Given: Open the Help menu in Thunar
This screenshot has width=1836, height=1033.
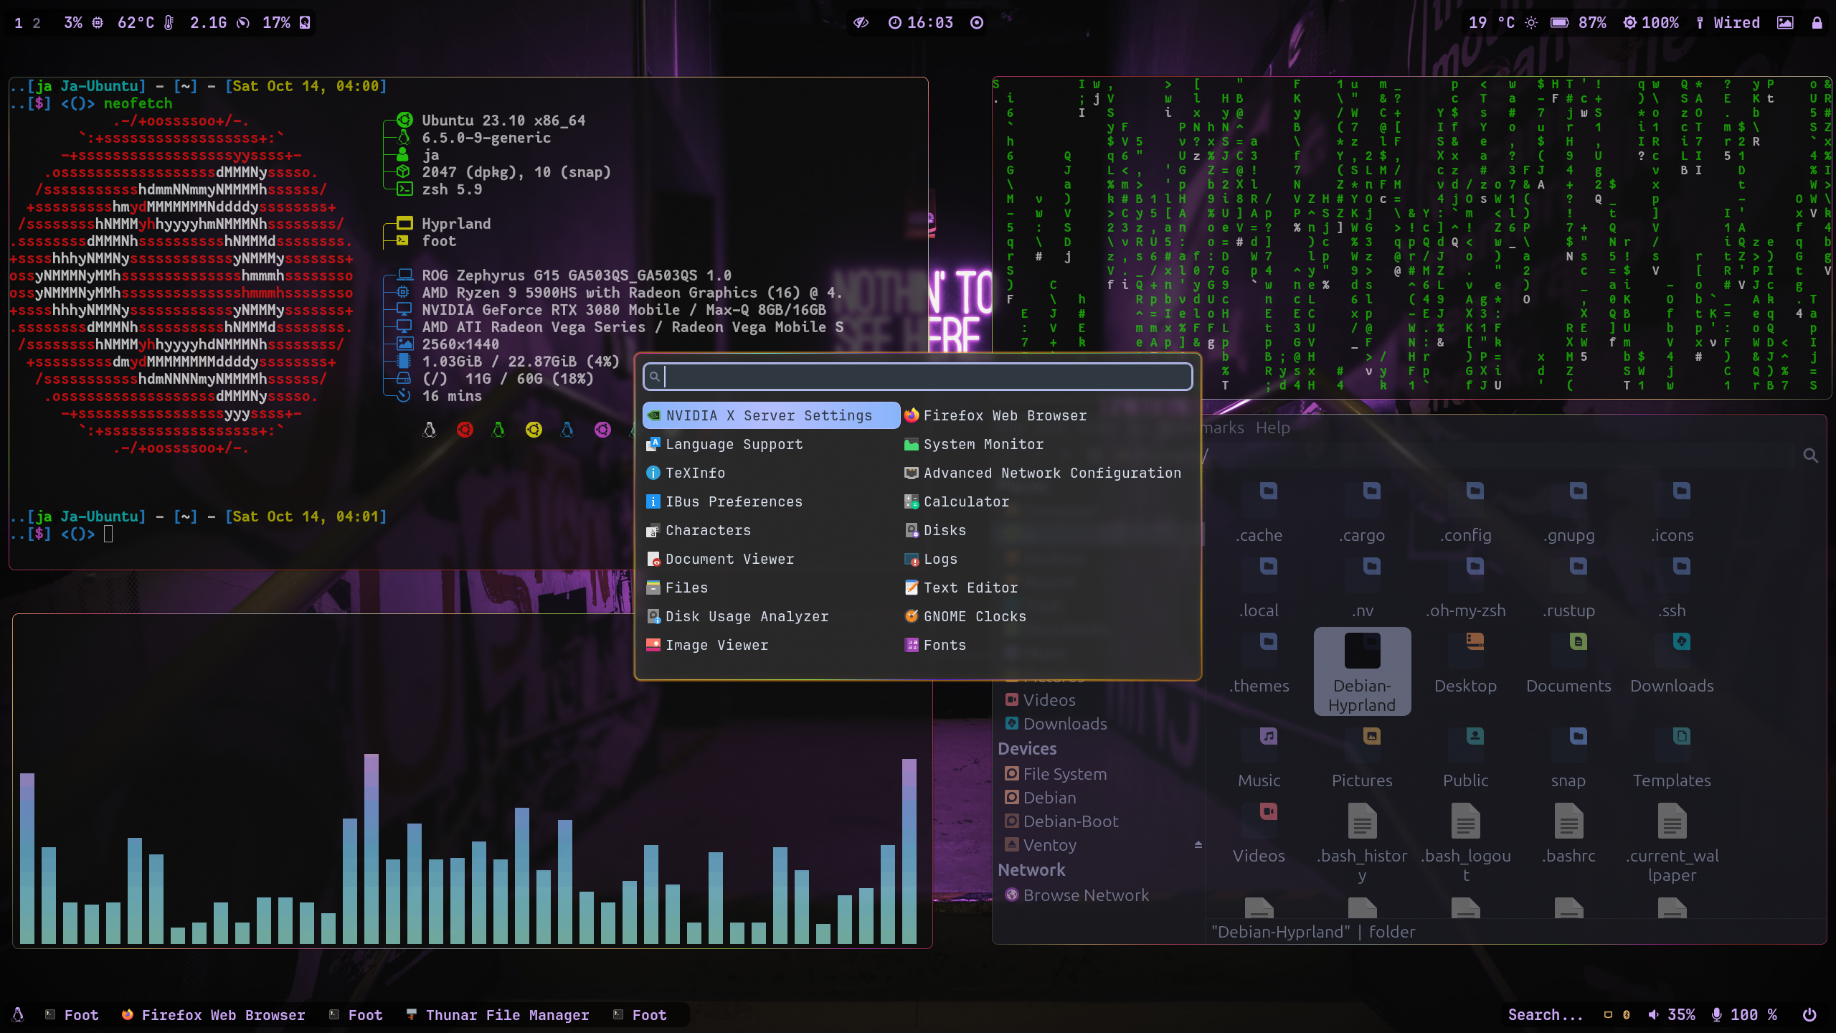Looking at the screenshot, I should (x=1272, y=428).
